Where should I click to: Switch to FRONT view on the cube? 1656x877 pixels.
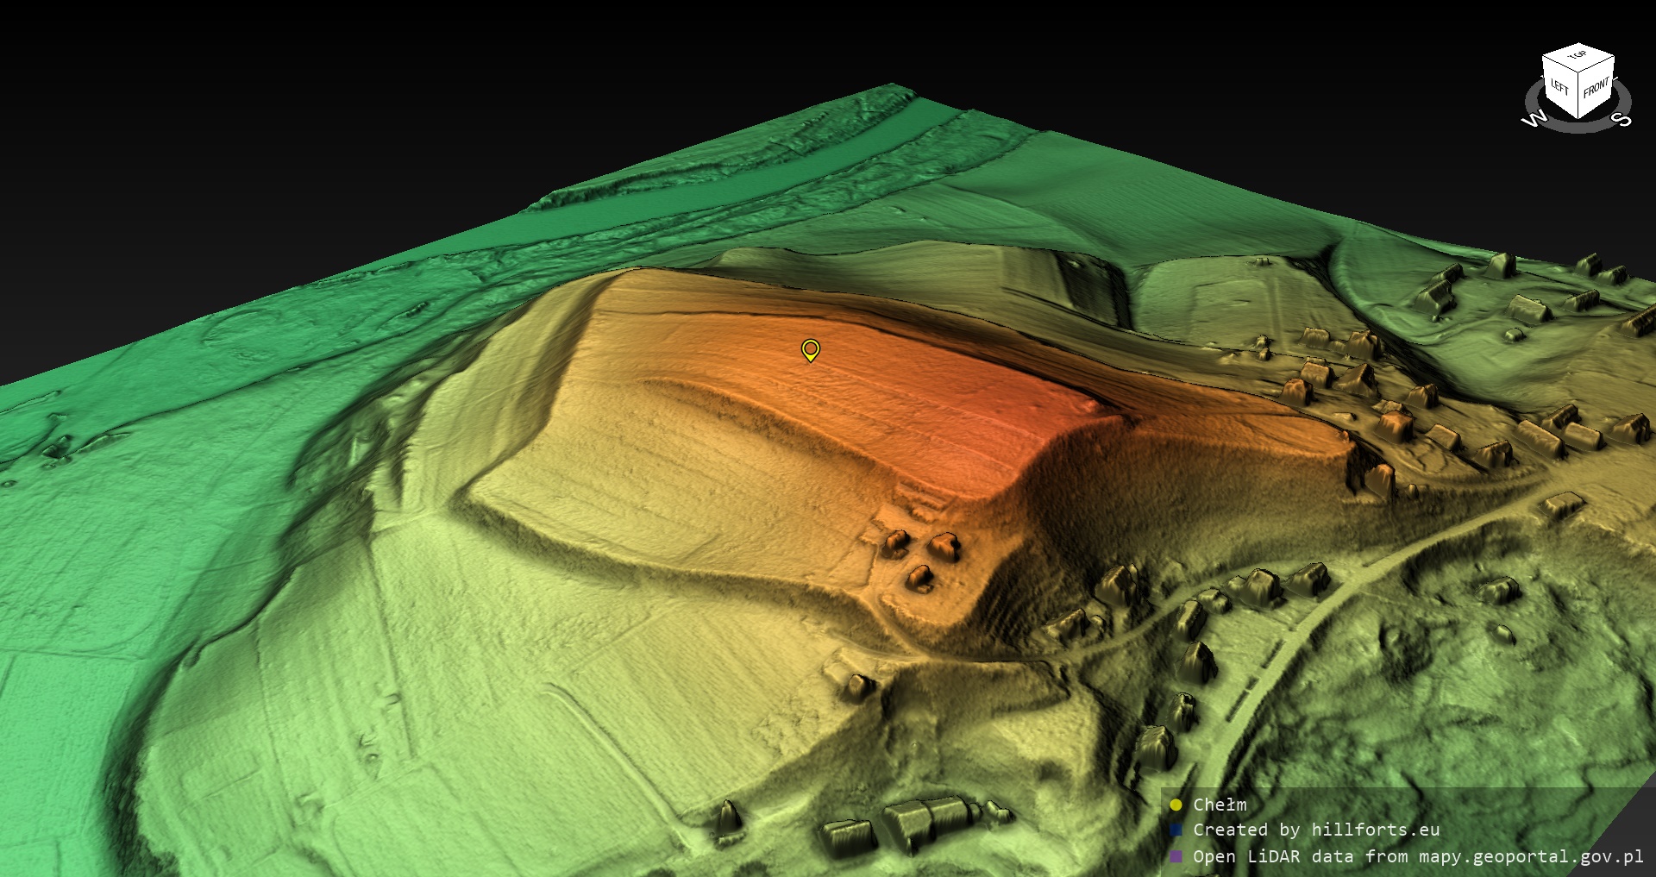click(1596, 88)
